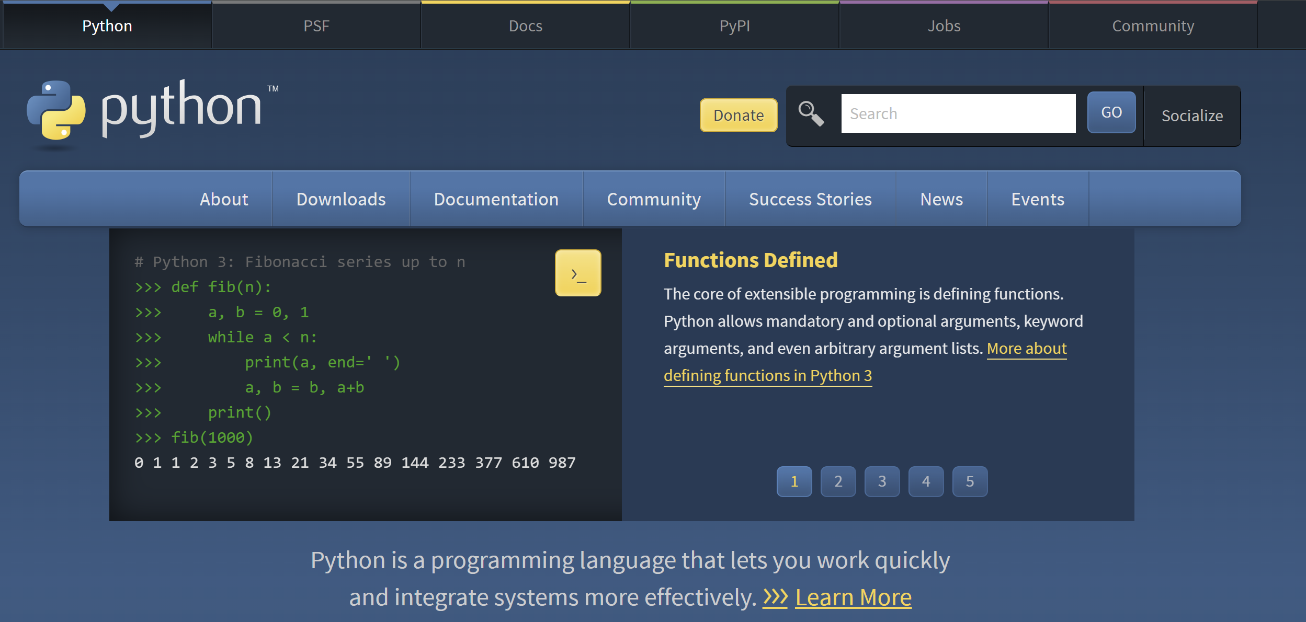Focus the Search text field
The width and height of the screenshot is (1306, 622).
pos(958,113)
